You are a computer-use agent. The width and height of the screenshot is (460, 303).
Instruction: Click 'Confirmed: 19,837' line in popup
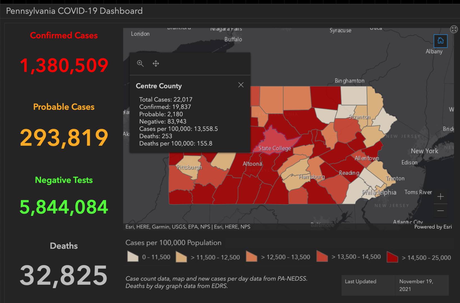[165, 107]
